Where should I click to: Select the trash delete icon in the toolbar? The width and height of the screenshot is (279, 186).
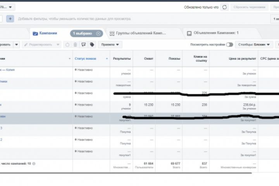(75, 45)
